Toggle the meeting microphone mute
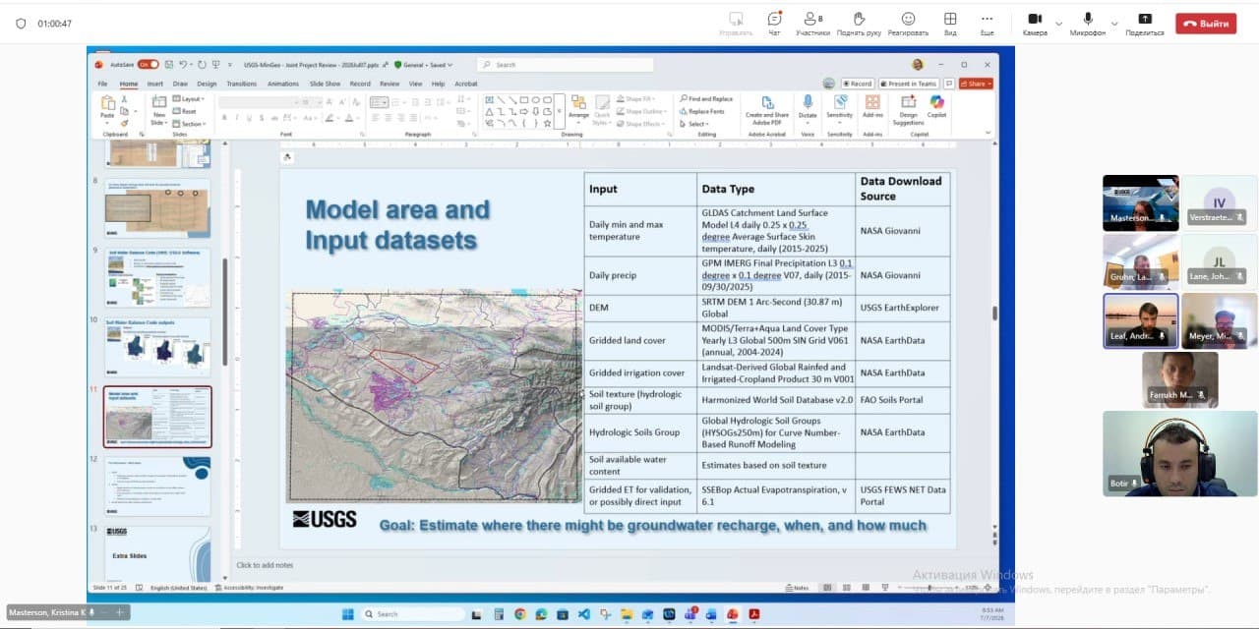Screen dimensions: 1259x629 [1088, 23]
